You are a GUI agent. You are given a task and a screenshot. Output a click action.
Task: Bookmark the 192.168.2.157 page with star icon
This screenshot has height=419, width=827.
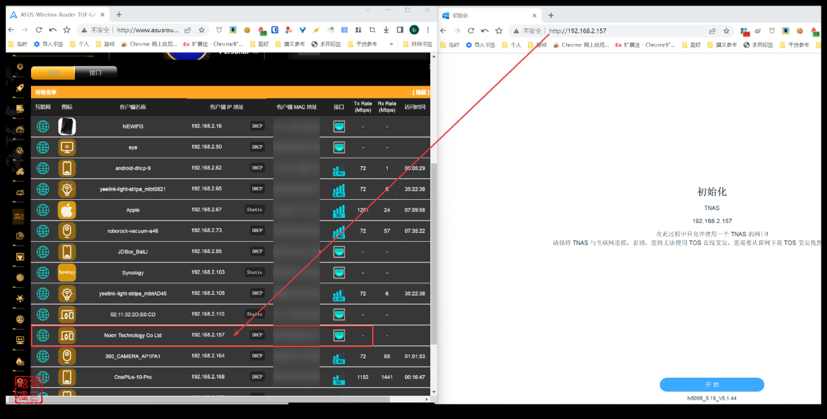pos(726,30)
